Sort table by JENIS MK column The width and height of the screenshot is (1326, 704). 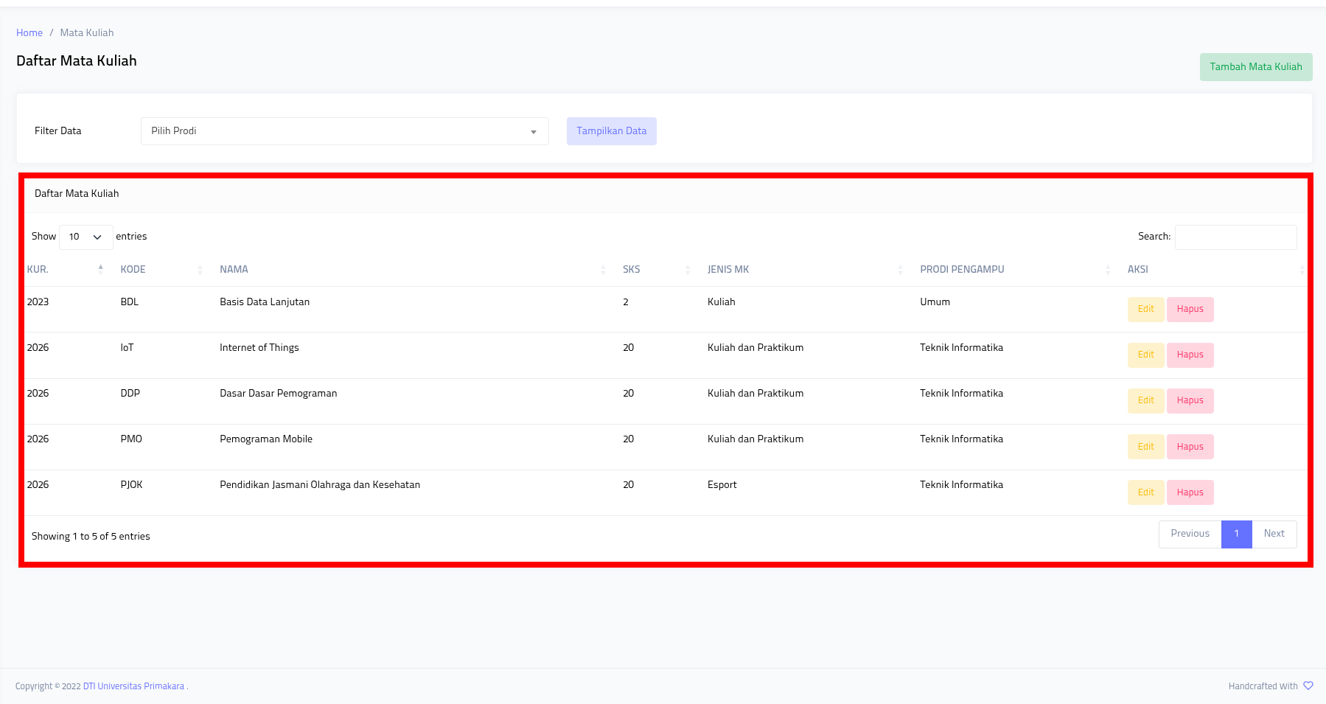point(804,270)
